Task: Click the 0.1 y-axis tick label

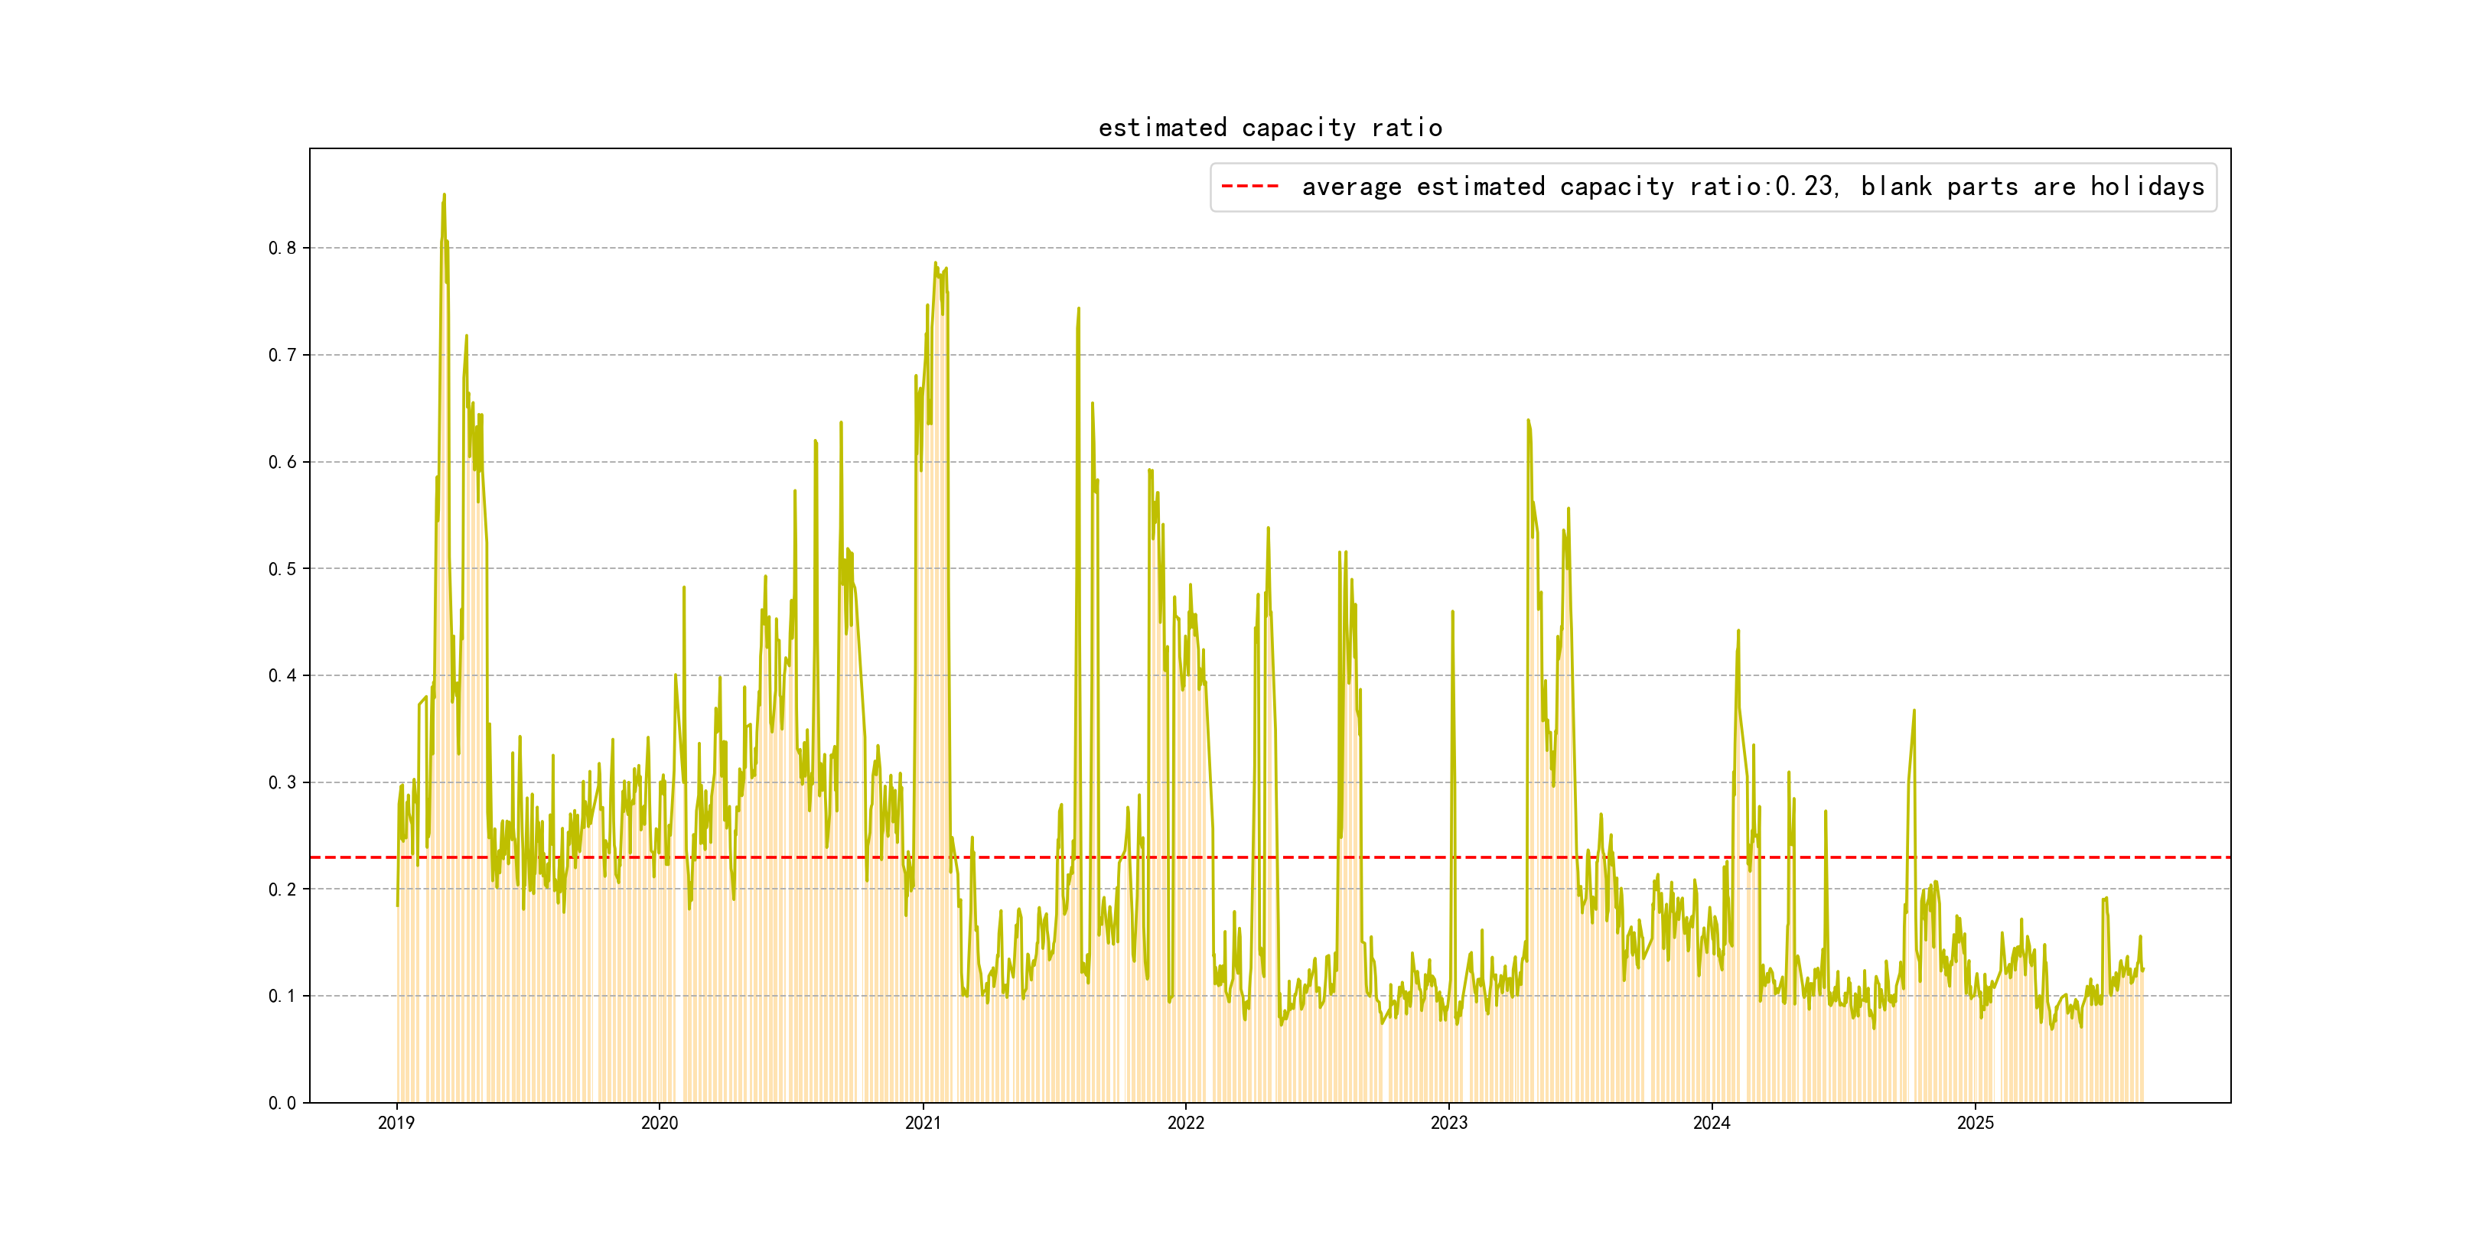Action: [282, 996]
